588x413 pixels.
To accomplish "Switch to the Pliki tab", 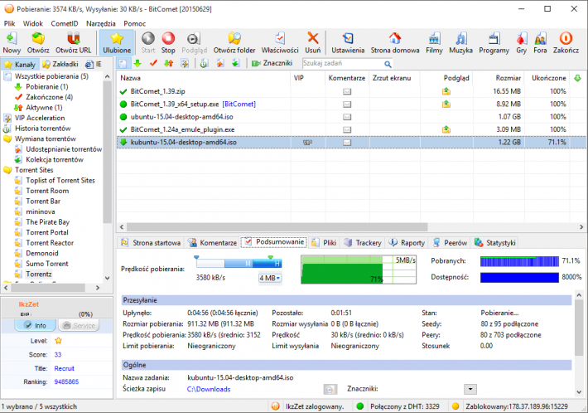I will 325,242.
